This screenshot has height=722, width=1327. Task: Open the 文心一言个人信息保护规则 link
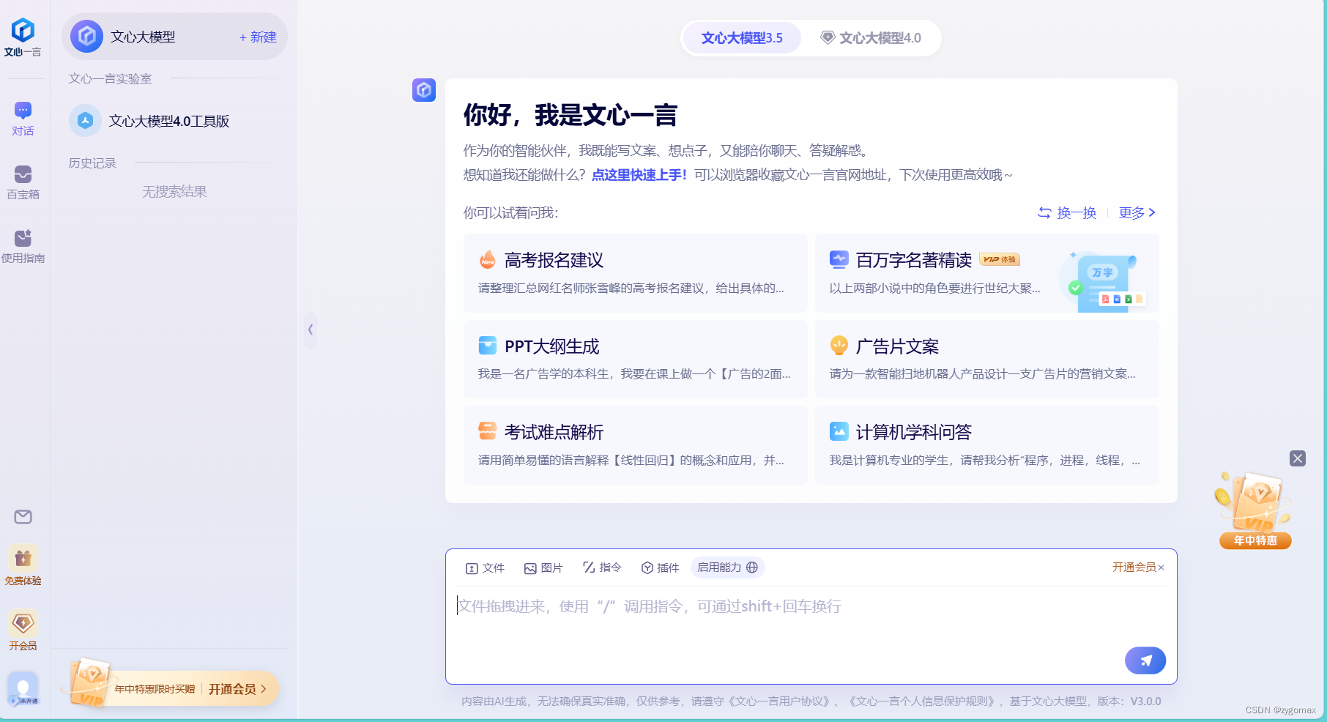(923, 701)
